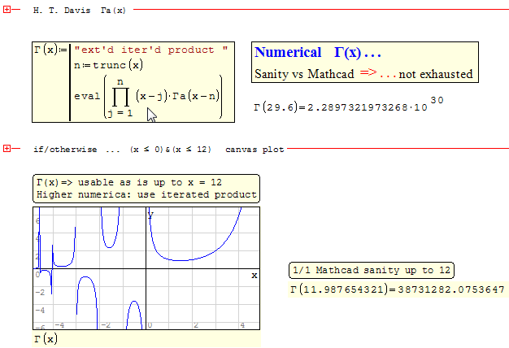Expand the if/otherwise canvas plot area
Image resolution: width=509 pixels, height=348 pixels.
tap(7, 149)
